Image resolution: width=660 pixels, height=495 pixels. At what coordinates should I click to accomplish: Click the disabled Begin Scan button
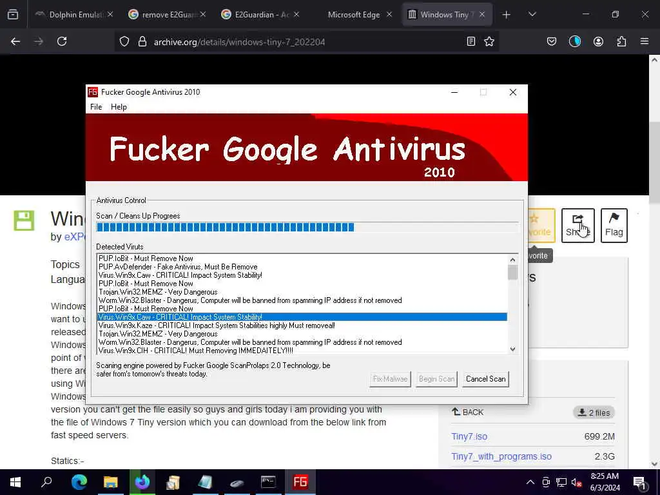pos(436,379)
